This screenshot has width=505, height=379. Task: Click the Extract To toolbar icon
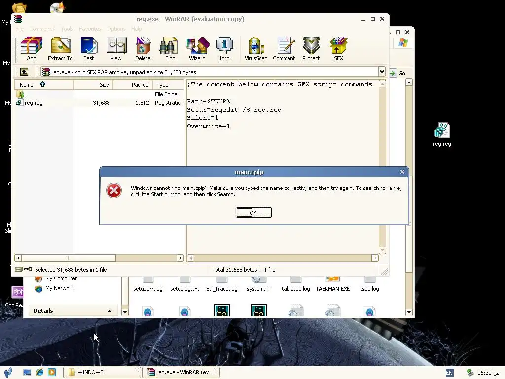pyautogui.click(x=60, y=49)
